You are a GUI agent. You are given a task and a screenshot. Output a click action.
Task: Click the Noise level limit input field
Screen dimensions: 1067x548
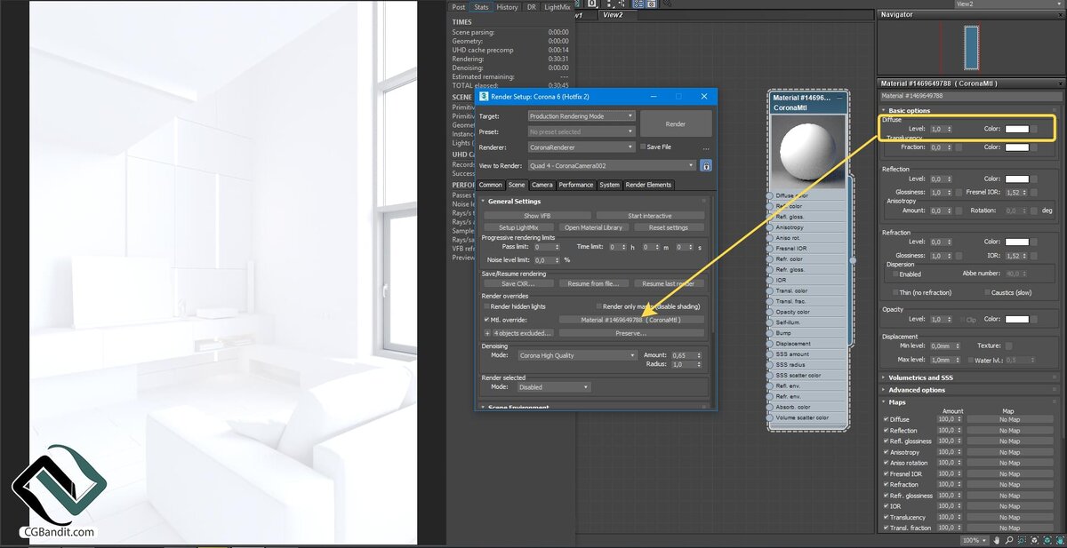pos(542,259)
